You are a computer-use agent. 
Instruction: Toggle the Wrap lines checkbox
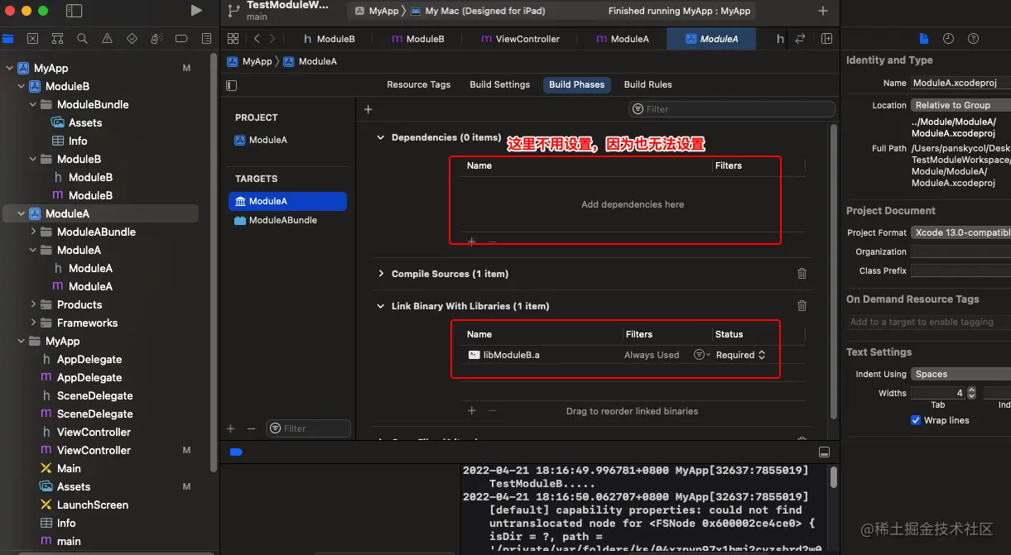click(x=916, y=420)
